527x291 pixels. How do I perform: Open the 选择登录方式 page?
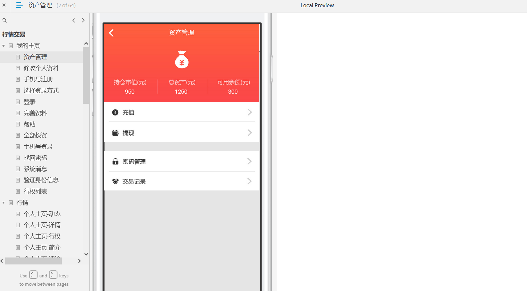tap(41, 91)
